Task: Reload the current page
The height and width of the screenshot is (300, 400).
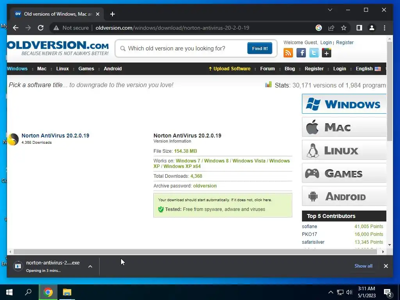Action: (x=41, y=28)
